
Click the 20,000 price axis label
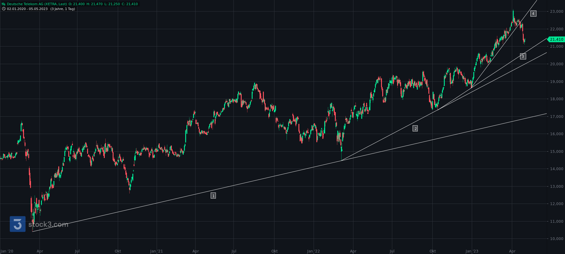pos(557,64)
